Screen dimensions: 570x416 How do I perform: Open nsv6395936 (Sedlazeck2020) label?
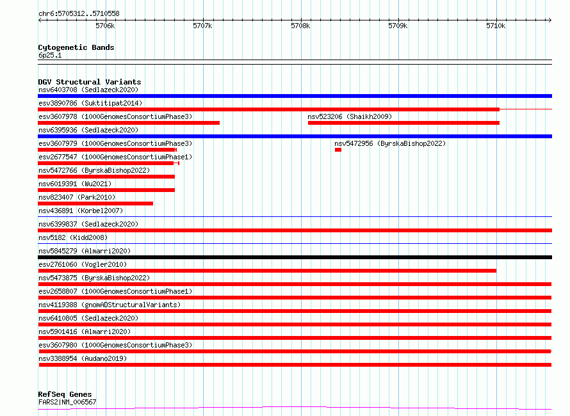click(88, 130)
